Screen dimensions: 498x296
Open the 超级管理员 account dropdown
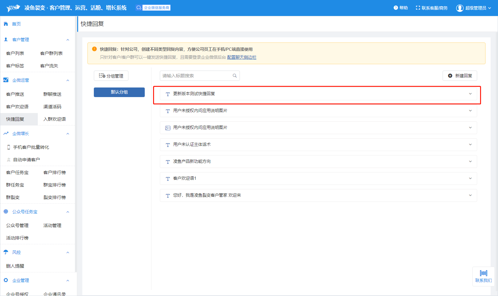[489, 8]
